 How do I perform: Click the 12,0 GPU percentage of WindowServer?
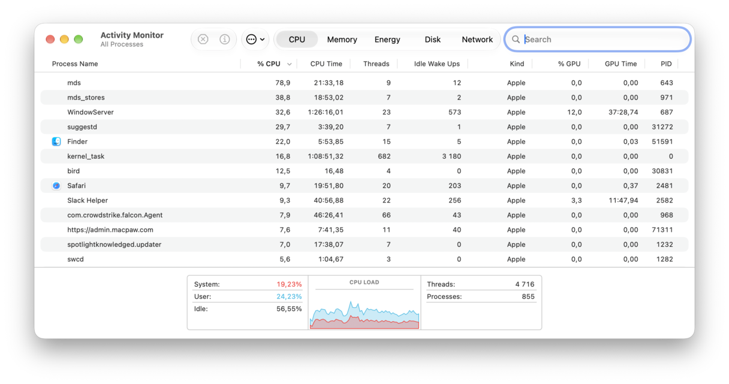tap(575, 113)
